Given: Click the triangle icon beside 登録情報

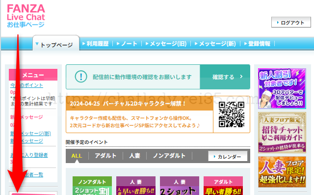Looking at the screenshot, I should click(245, 43).
